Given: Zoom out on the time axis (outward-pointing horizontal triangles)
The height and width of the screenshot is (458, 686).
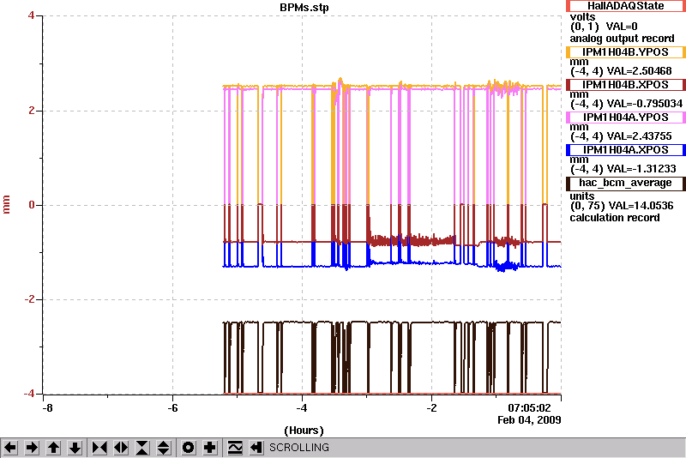Looking at the screenshot, I should point(121,448).
